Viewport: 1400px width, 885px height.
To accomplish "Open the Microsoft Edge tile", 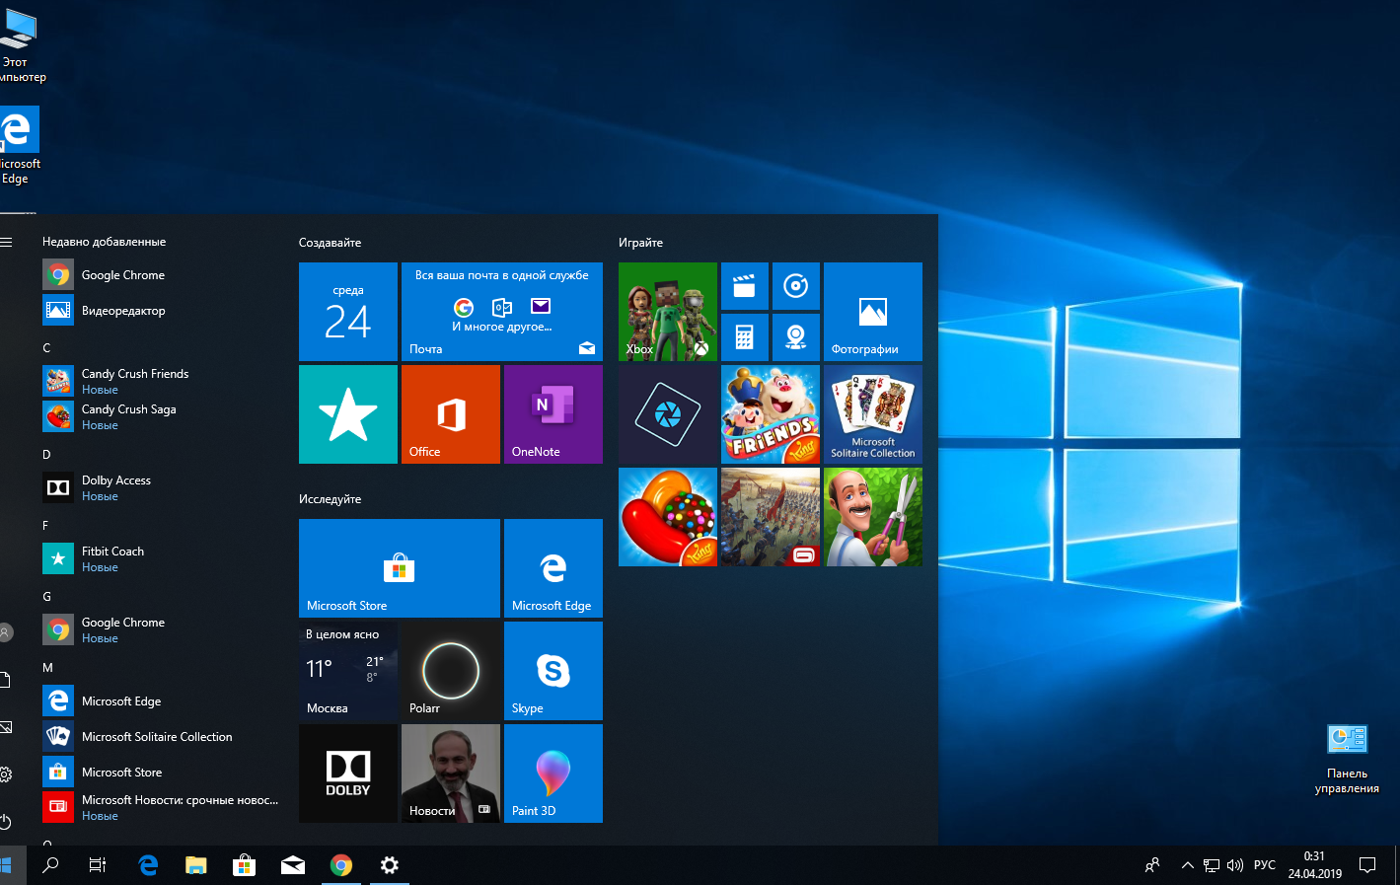I will (553, 568).
